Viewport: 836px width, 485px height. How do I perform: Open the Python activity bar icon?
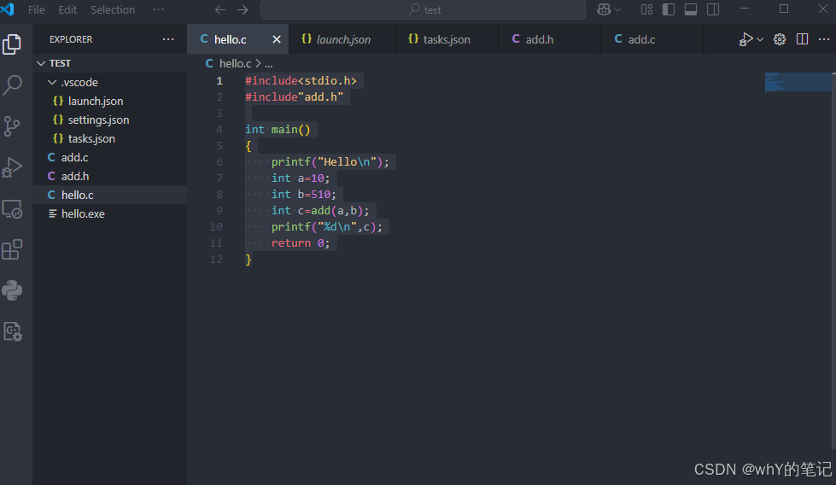[x=12, y=290]
